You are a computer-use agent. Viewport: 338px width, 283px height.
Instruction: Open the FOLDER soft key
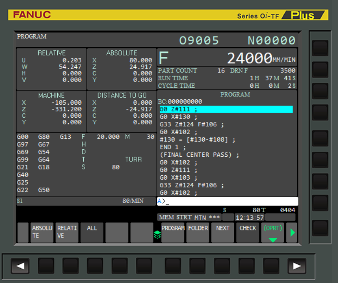click(x=198, y=232)
